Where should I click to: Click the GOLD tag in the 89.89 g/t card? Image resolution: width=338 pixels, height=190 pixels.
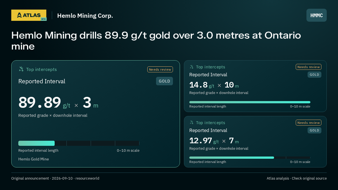164,81
